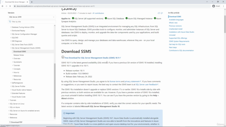The width and height of the screenshot is (226, 127).
Task: Click the thumbs up feedback icon
Action: point(159,13)
